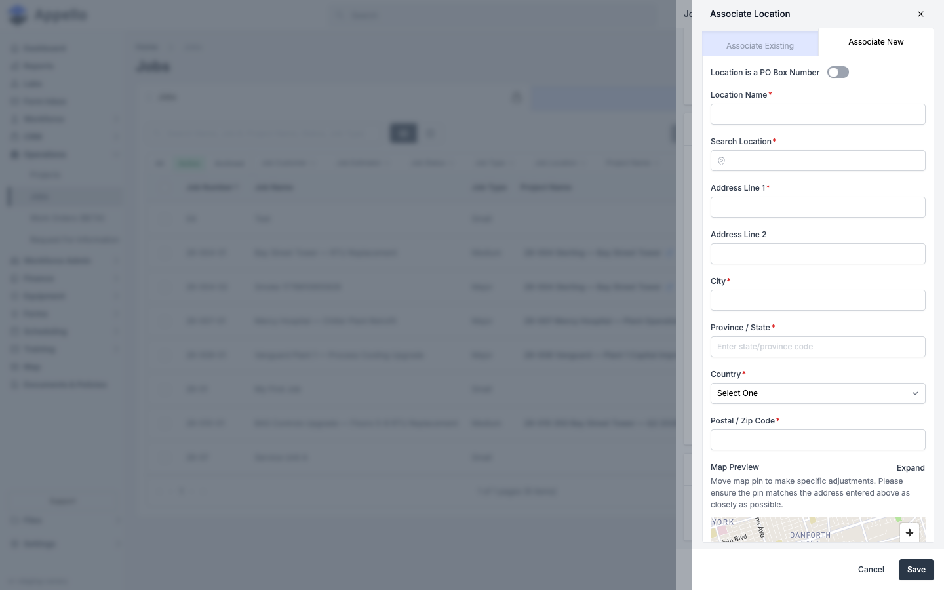Click the Search Location field

(x=818, y=161)
